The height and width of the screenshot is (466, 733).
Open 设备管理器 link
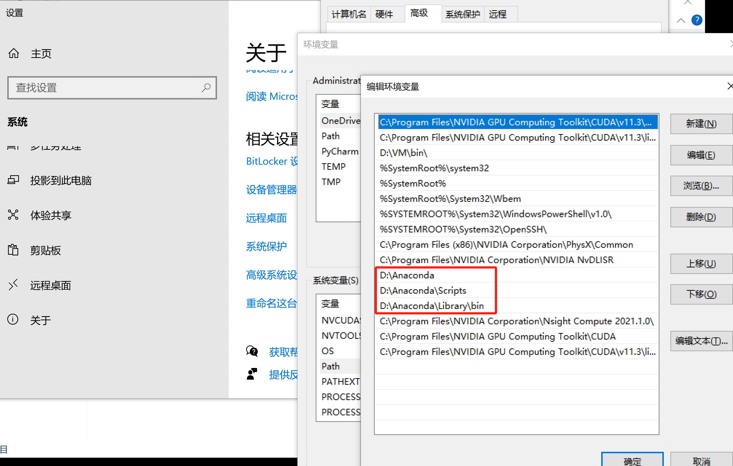tap(272, 189)
